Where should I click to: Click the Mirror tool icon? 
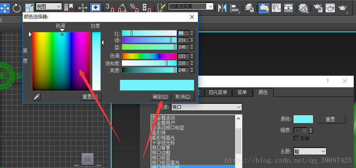[222, 8]
